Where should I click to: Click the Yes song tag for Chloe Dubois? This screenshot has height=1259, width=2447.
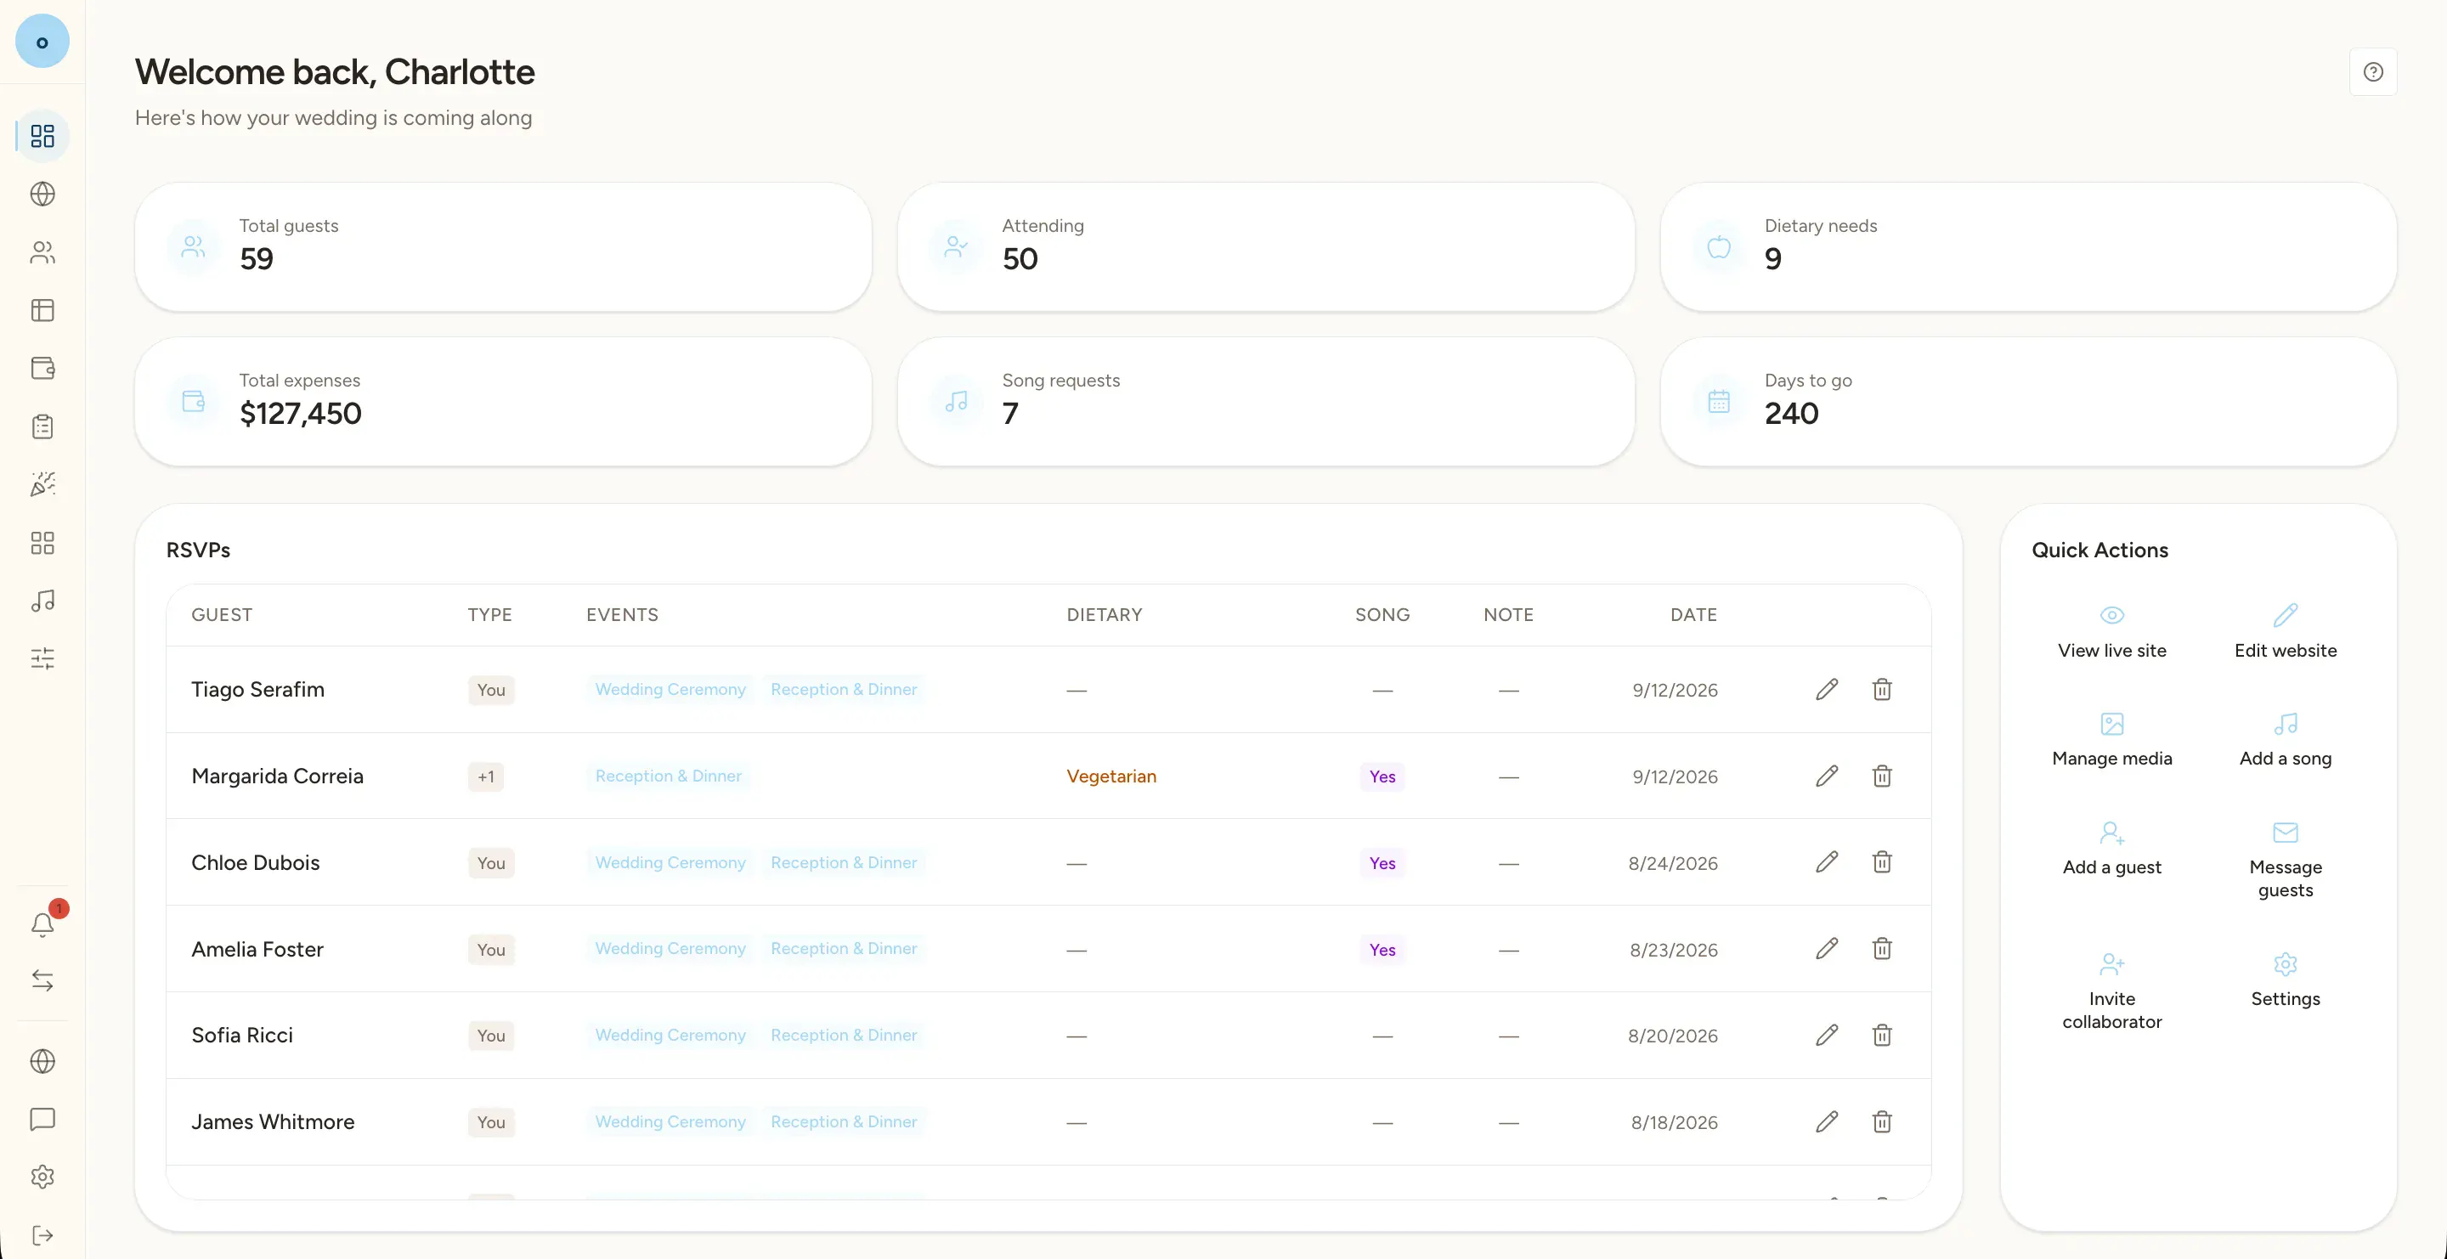click(x=1382, y=862)
